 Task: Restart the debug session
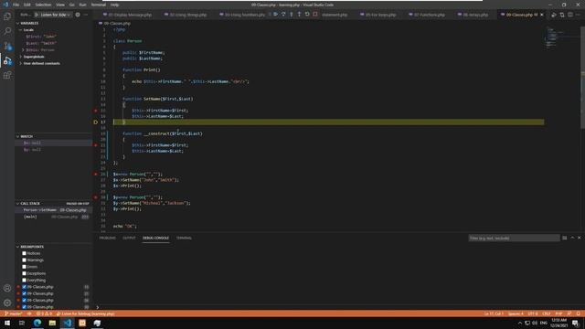click(x=307, y=15)
